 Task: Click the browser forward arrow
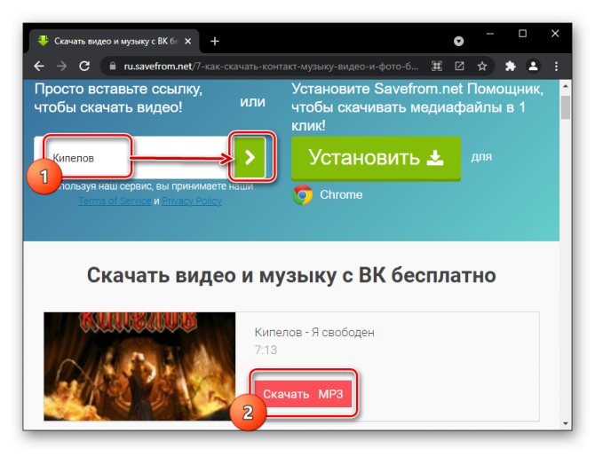[61, 67]
